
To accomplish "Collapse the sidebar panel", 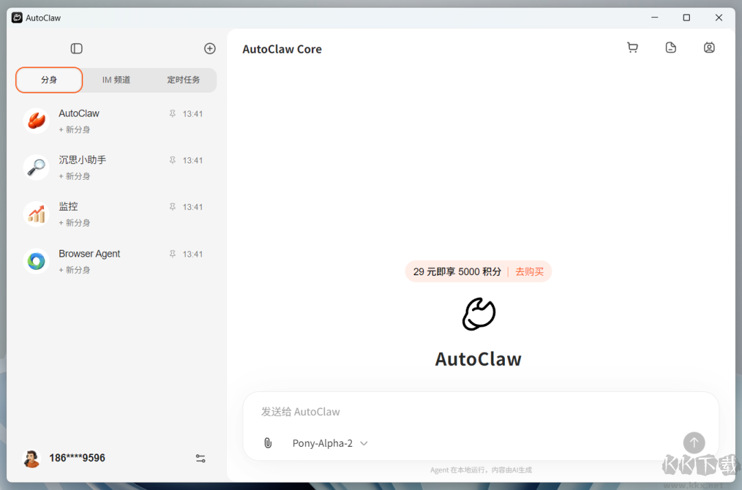I will pyautogui.click(x=76, y=48).
